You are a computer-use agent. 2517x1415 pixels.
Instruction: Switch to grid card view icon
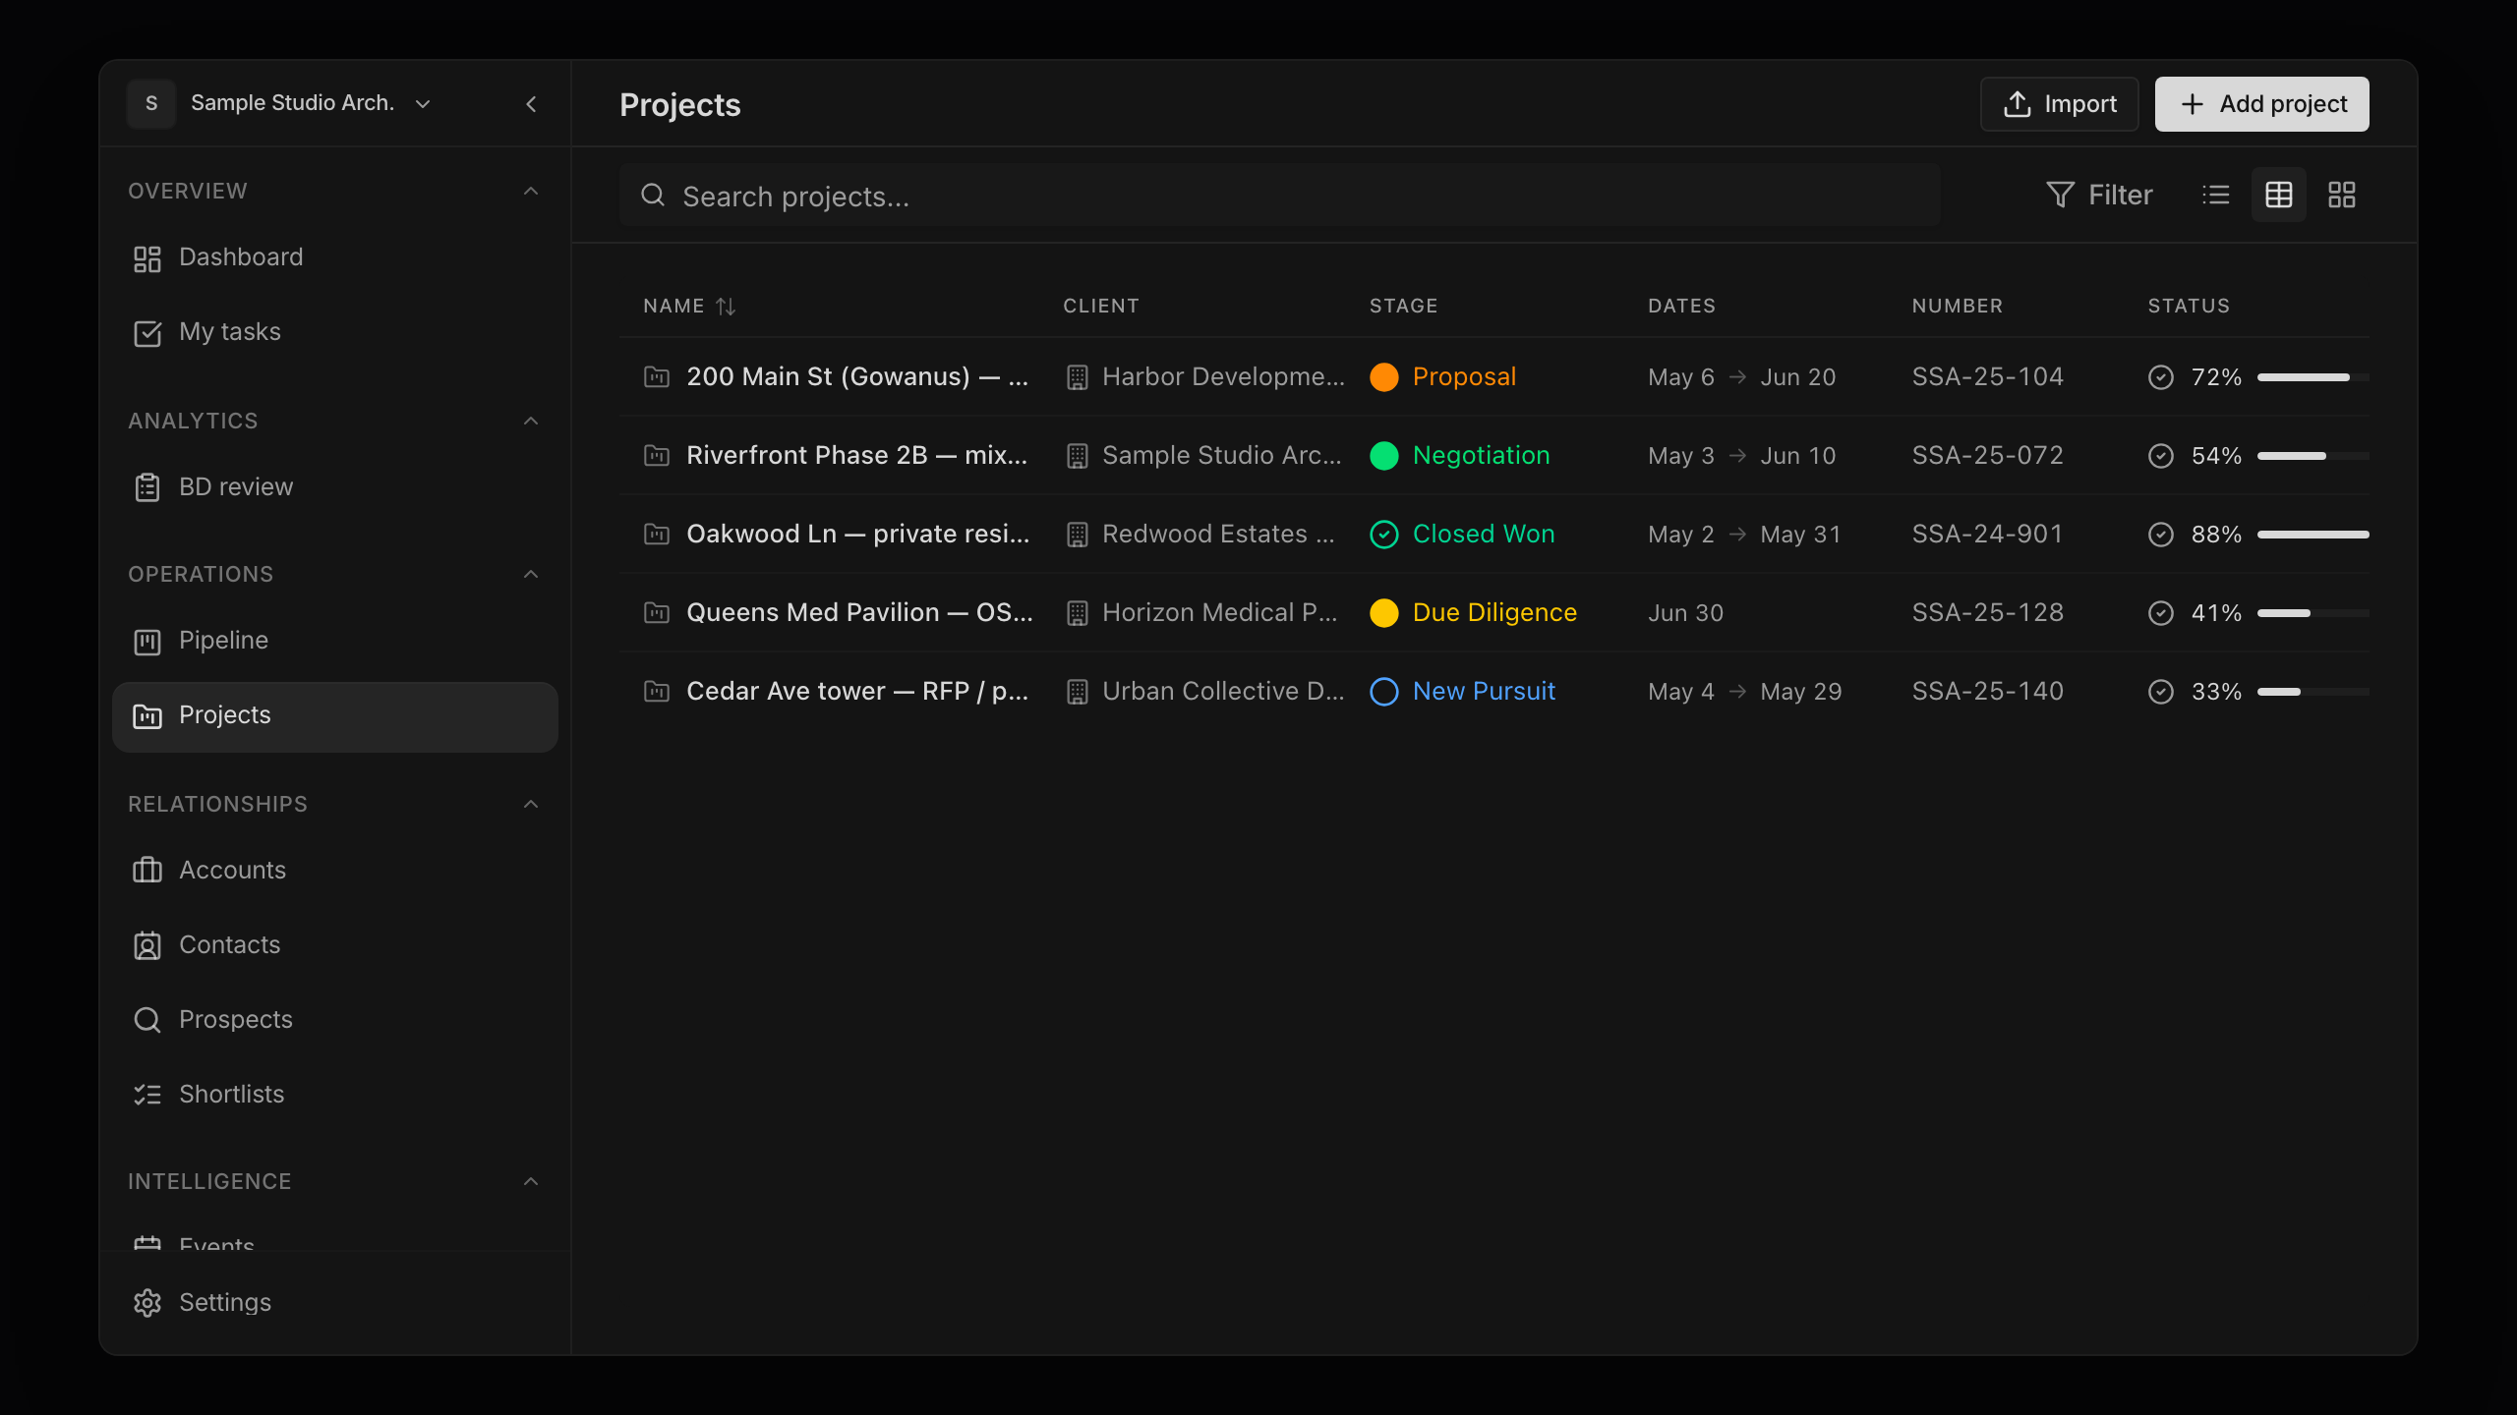pyautogui.click(x=2342, y=195)
